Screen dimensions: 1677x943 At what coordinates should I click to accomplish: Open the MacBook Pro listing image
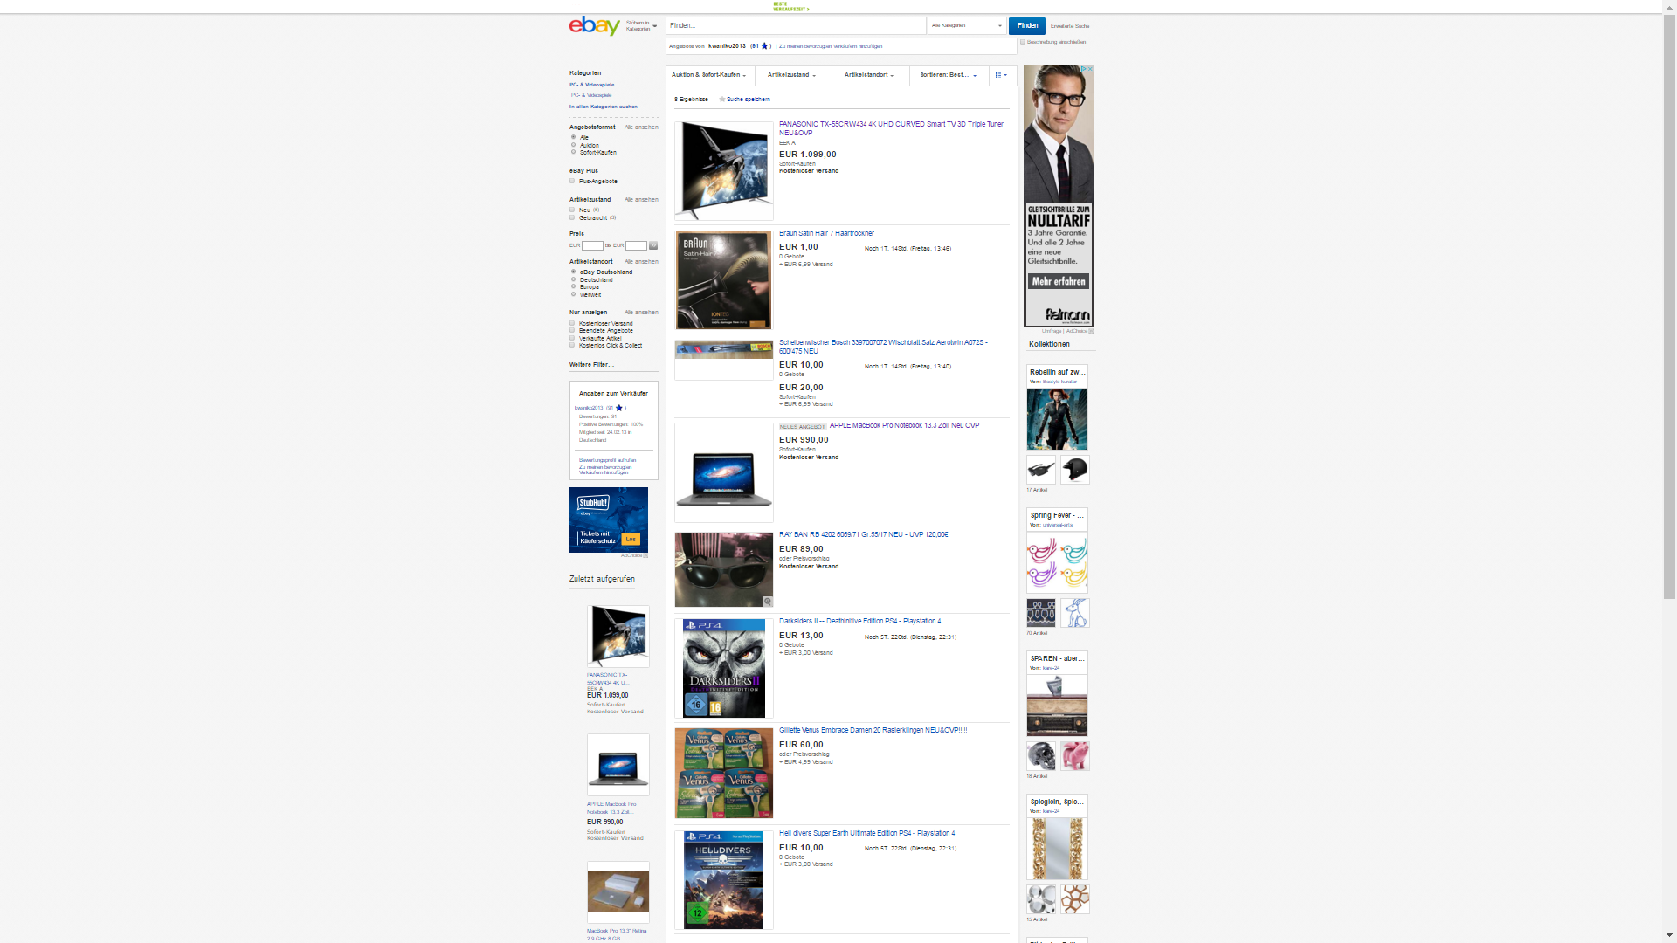pos(723,472)
